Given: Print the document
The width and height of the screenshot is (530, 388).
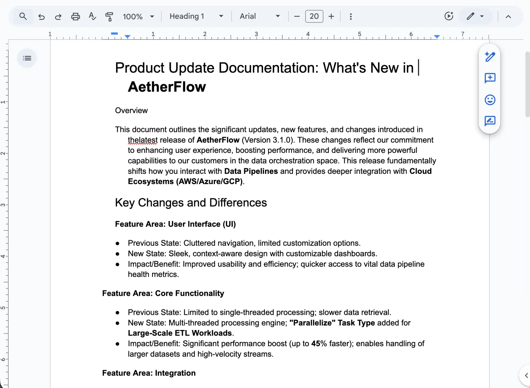Looking at the screenshot, I should coord(75,16).
